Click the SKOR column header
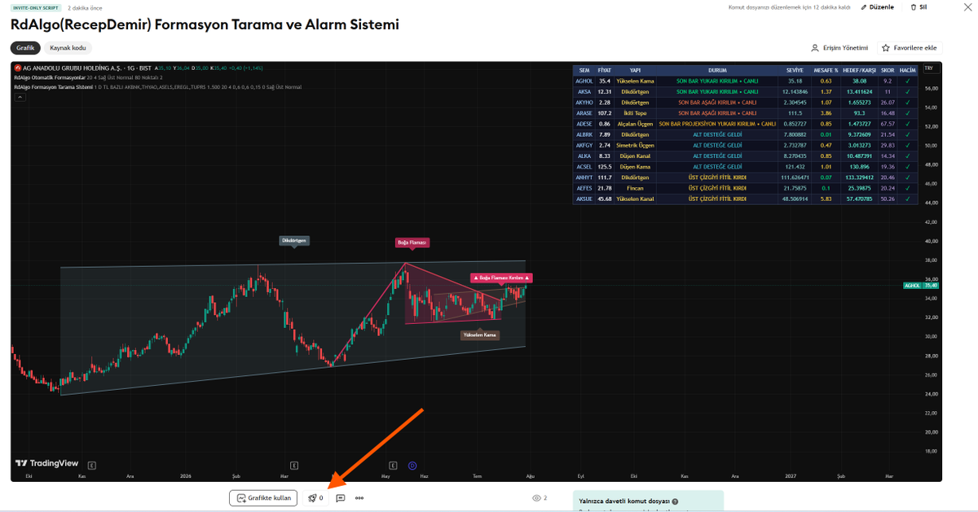This screenshot has width=978, height=512. (888, 71)
